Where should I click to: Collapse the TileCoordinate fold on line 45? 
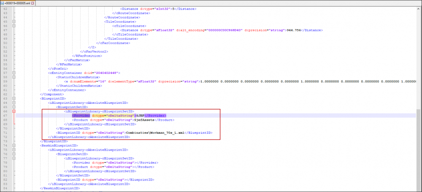pos(14,21)
